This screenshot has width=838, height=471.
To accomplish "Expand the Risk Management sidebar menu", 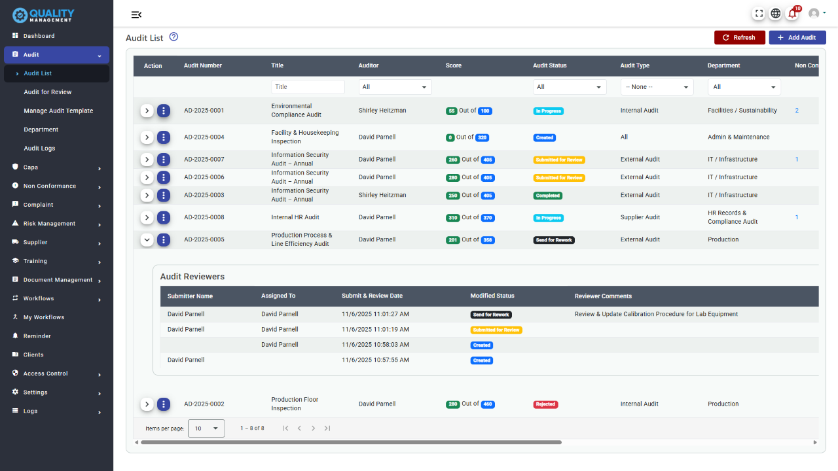I will pos(56,224).
